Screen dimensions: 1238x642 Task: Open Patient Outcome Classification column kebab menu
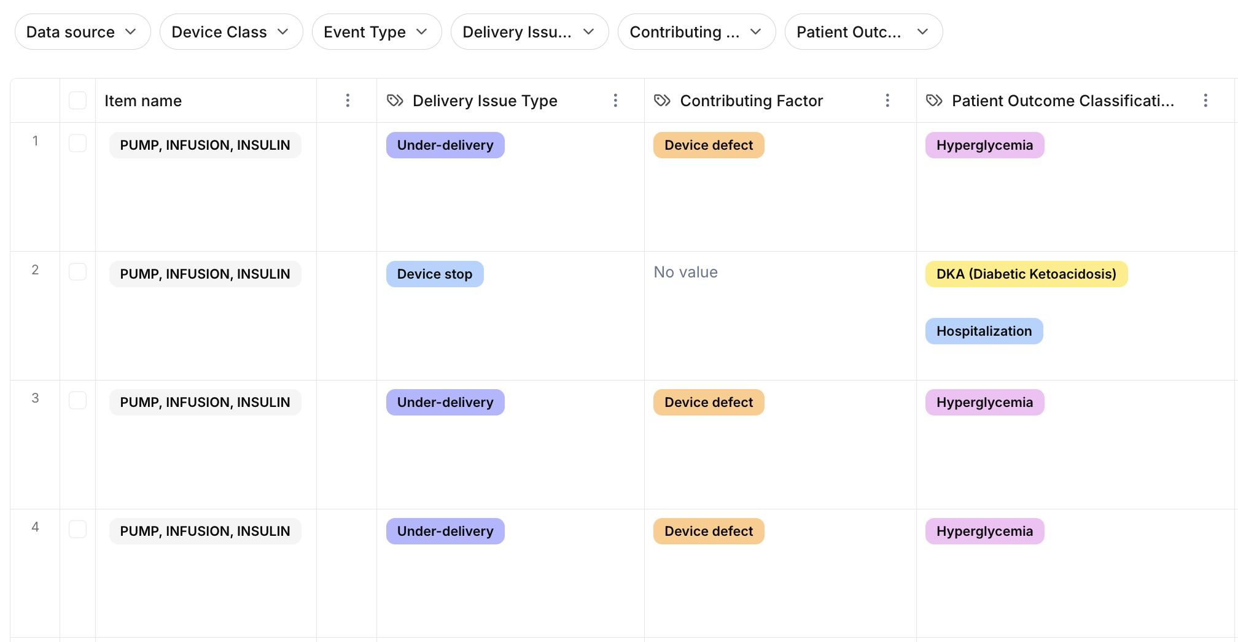tap(1205, 101)
